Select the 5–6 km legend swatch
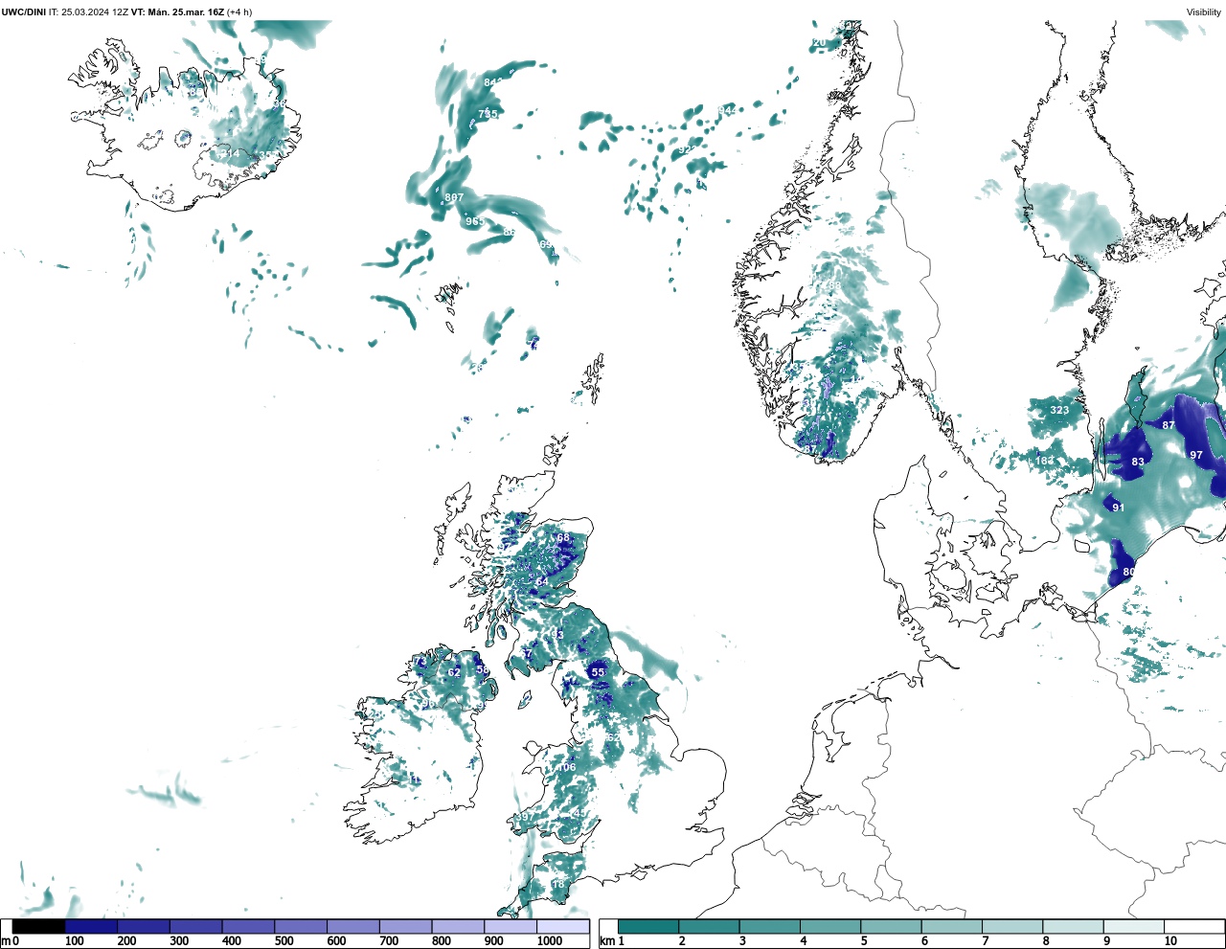Viewport: 1226px width, 949px height. (x=891, y=926)
